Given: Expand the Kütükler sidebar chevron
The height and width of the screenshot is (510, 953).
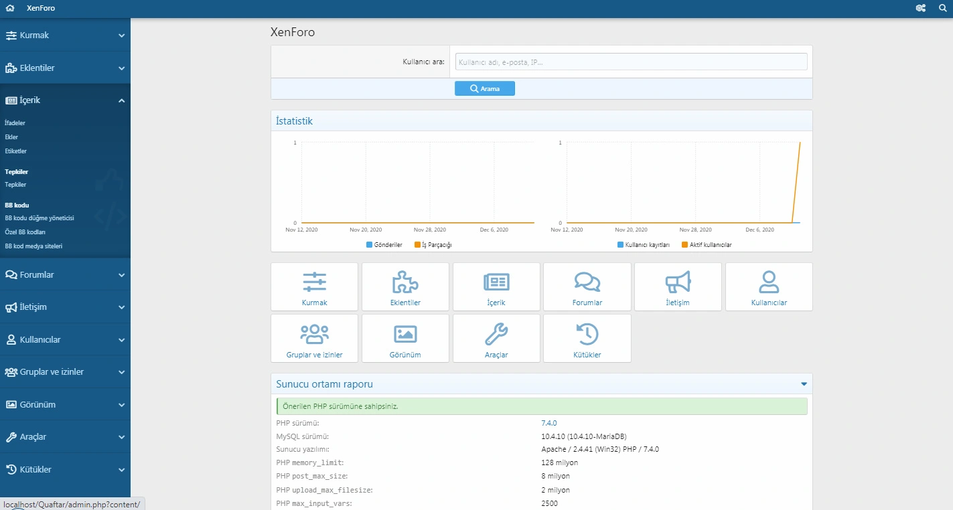Looking at the screenshot, I should pyautogui.click(x=122, y=470).
